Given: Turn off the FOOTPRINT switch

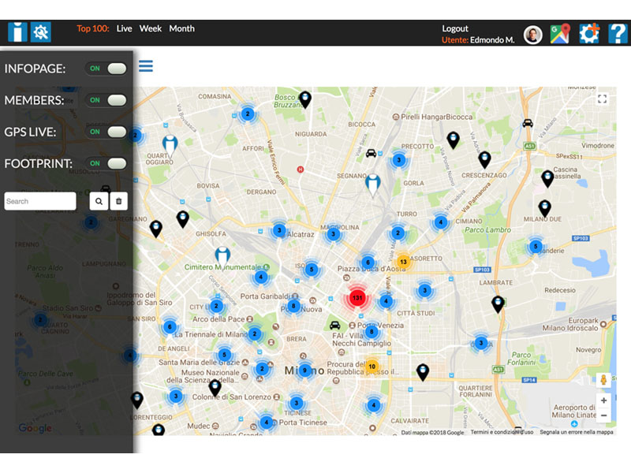Looking at the screenshot, I should tap(106, 163).
